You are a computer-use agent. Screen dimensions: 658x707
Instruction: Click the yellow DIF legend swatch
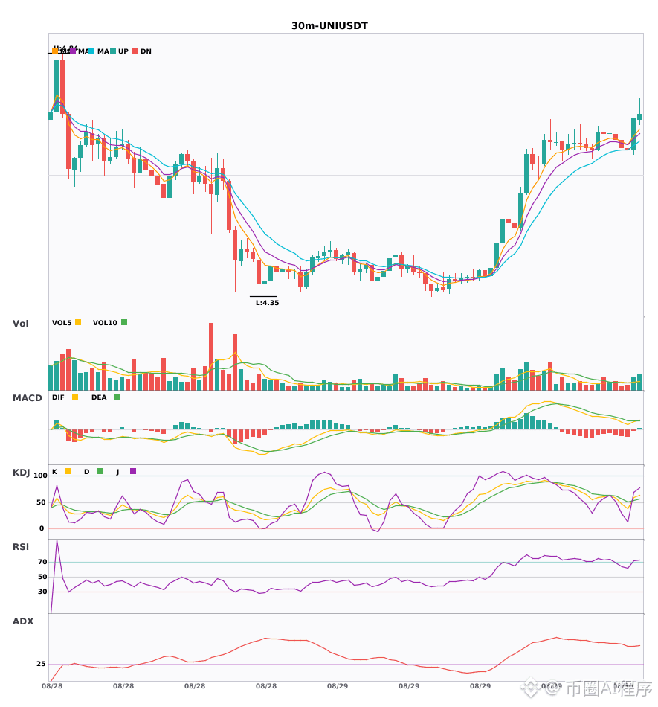[x=75, y=397]
